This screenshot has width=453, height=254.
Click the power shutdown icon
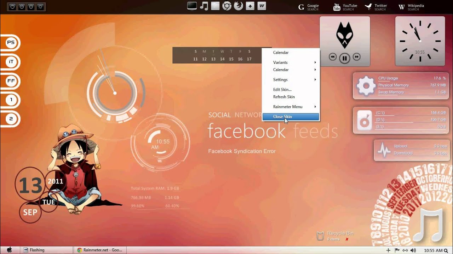point(13,6)
